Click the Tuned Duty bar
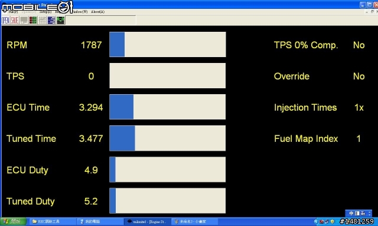 click(168, 201)
